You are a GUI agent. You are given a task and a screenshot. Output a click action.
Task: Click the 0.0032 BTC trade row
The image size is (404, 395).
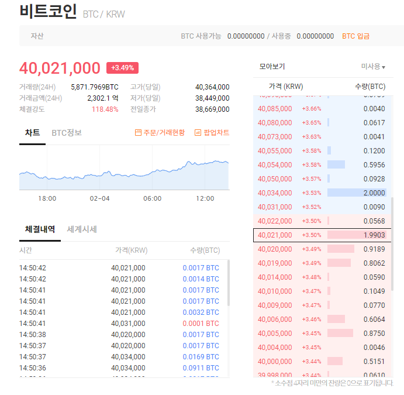(x=123, y=312)
